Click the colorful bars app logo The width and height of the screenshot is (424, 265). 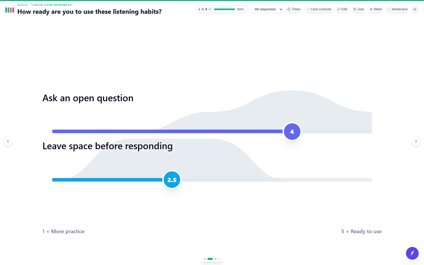[x=10, y=10]
